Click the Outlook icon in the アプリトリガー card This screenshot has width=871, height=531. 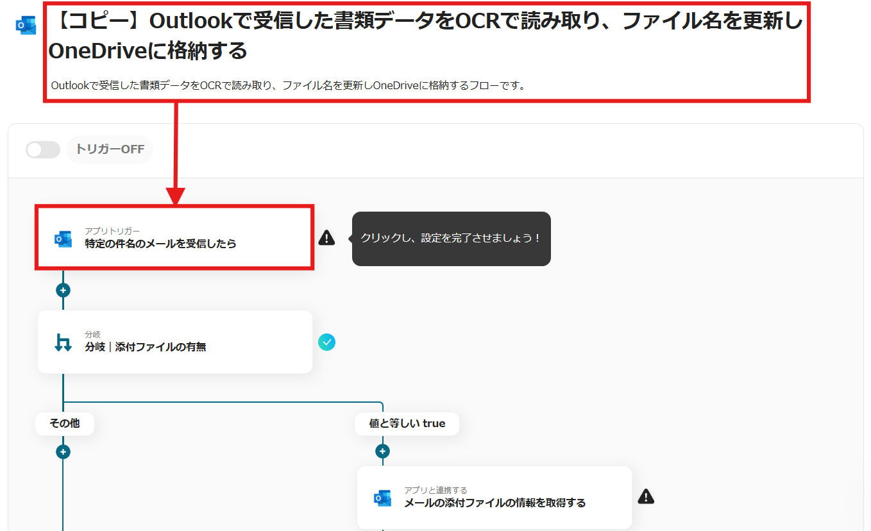pyautogui.click(x=63, y=239)
